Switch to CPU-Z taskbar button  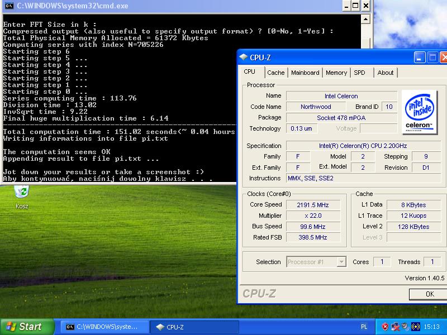point(194,327)
